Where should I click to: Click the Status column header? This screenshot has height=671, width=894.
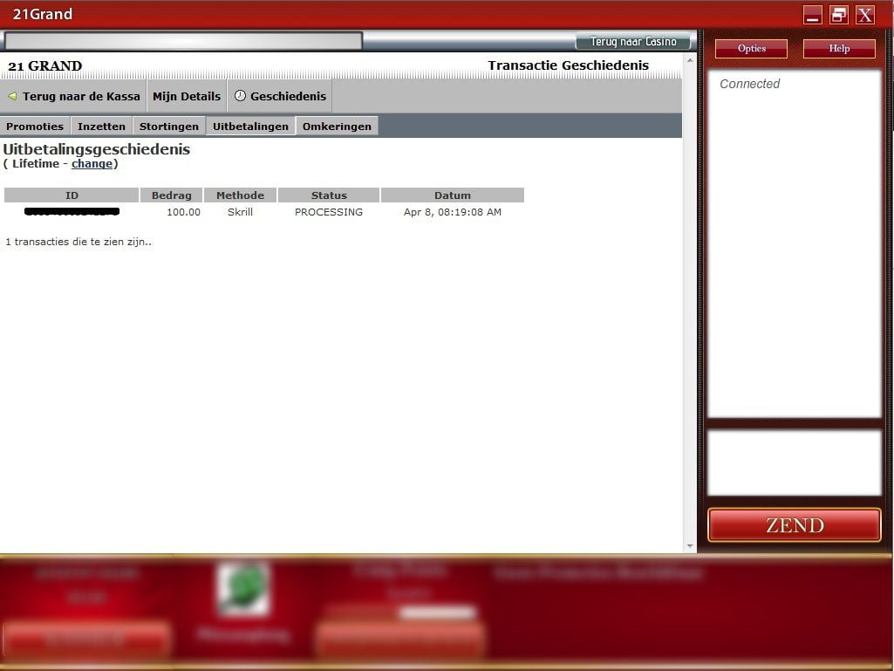[329, 195]
